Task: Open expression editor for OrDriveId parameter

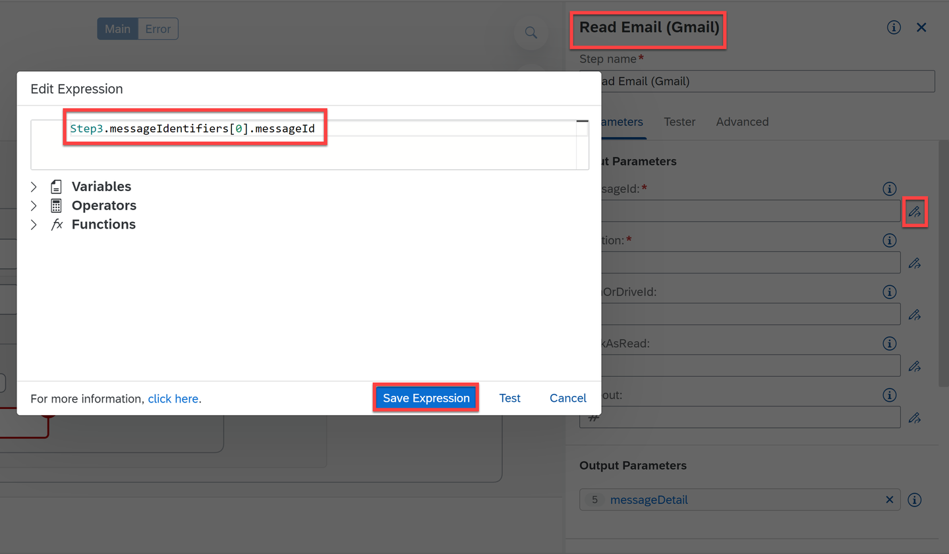Action: [x=915, y=315]
